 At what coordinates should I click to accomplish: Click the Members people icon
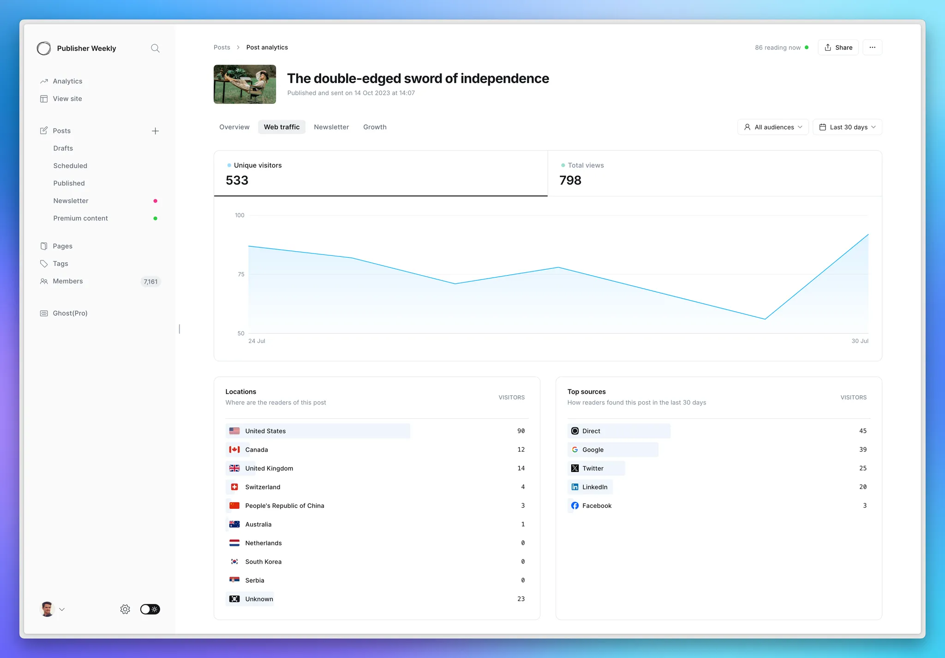point(44,281)
